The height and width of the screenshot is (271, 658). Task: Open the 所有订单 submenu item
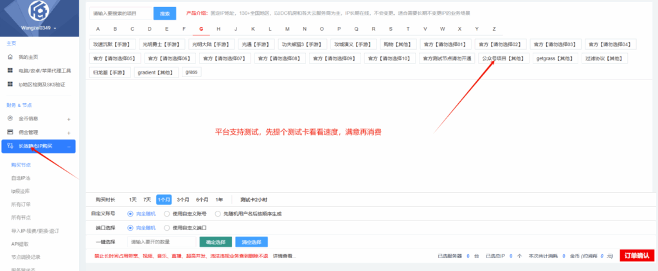21,204
